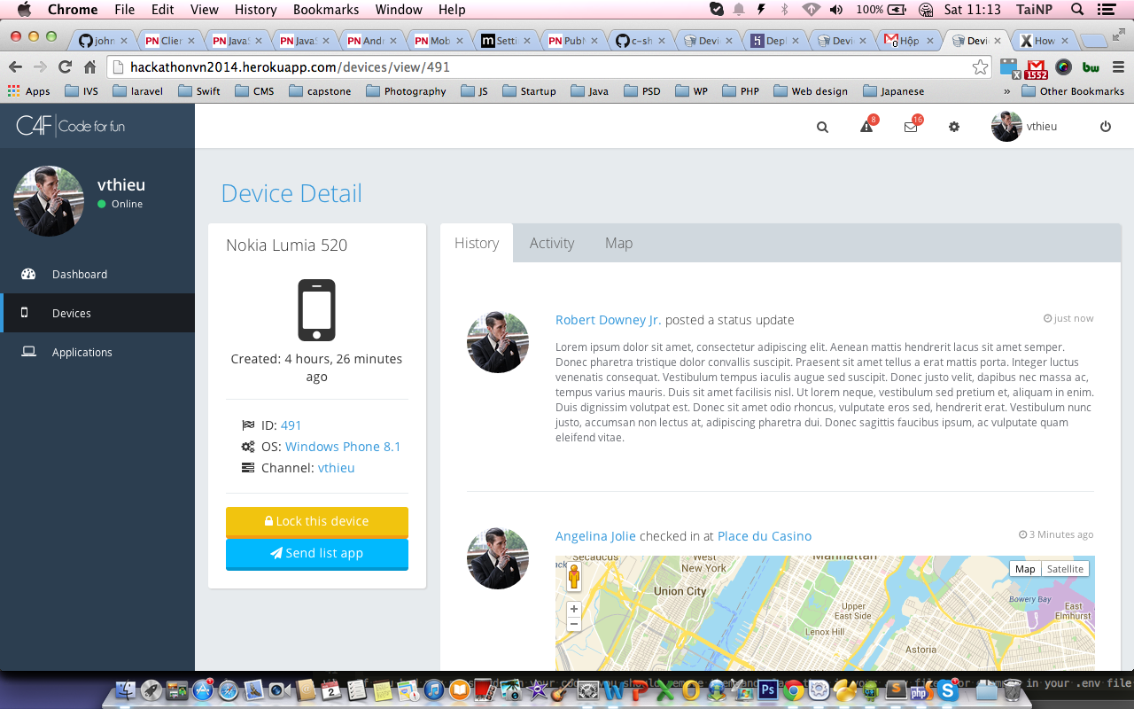The width and height of the screenshot is (1134, 709).
Task: Click the power logout icon
Action: point(1105,127)
